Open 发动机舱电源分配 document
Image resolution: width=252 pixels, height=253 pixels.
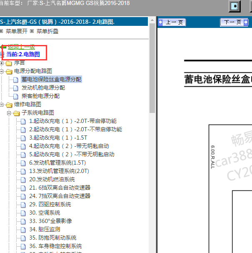click(x=43, y=88)
